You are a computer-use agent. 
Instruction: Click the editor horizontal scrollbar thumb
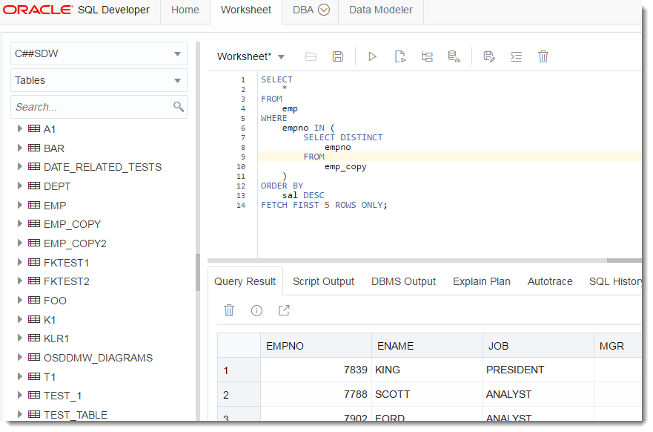pos(624,261)
